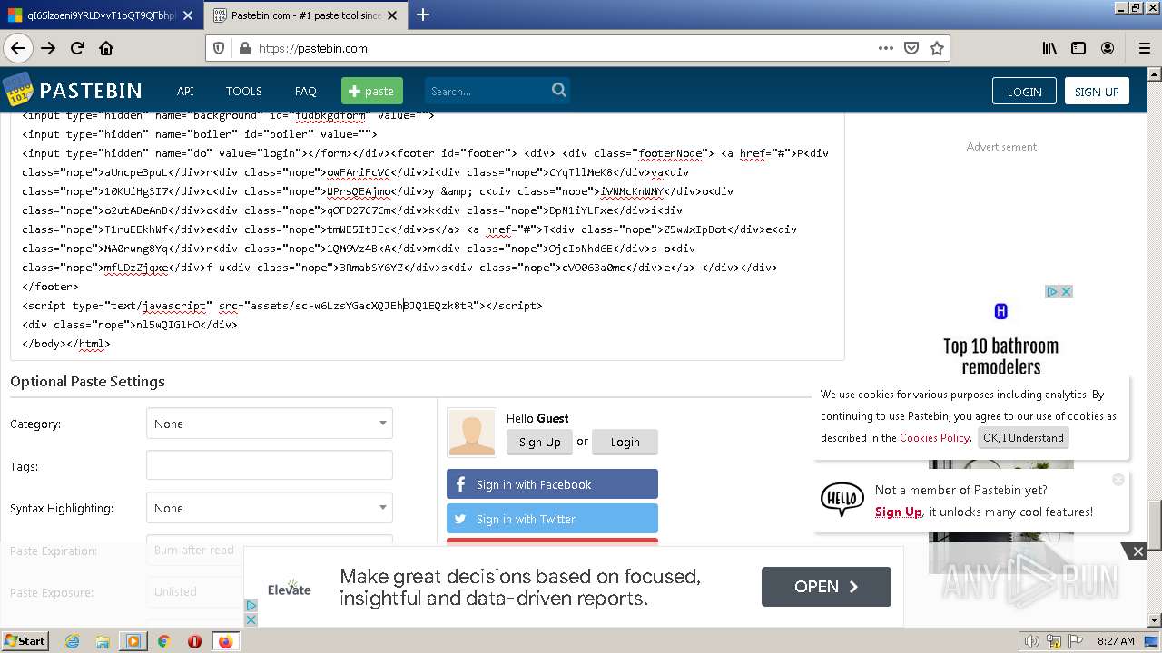
Task: Open AdChoices icon on sidebar ad
Action: 1052,291
